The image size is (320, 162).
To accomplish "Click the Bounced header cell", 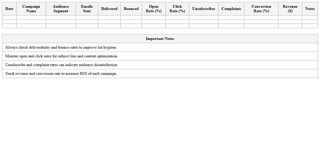I will [131, 9].
